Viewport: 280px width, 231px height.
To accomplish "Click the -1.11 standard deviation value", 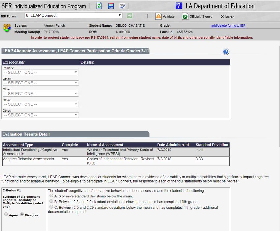I will click(x=200, y=150).
